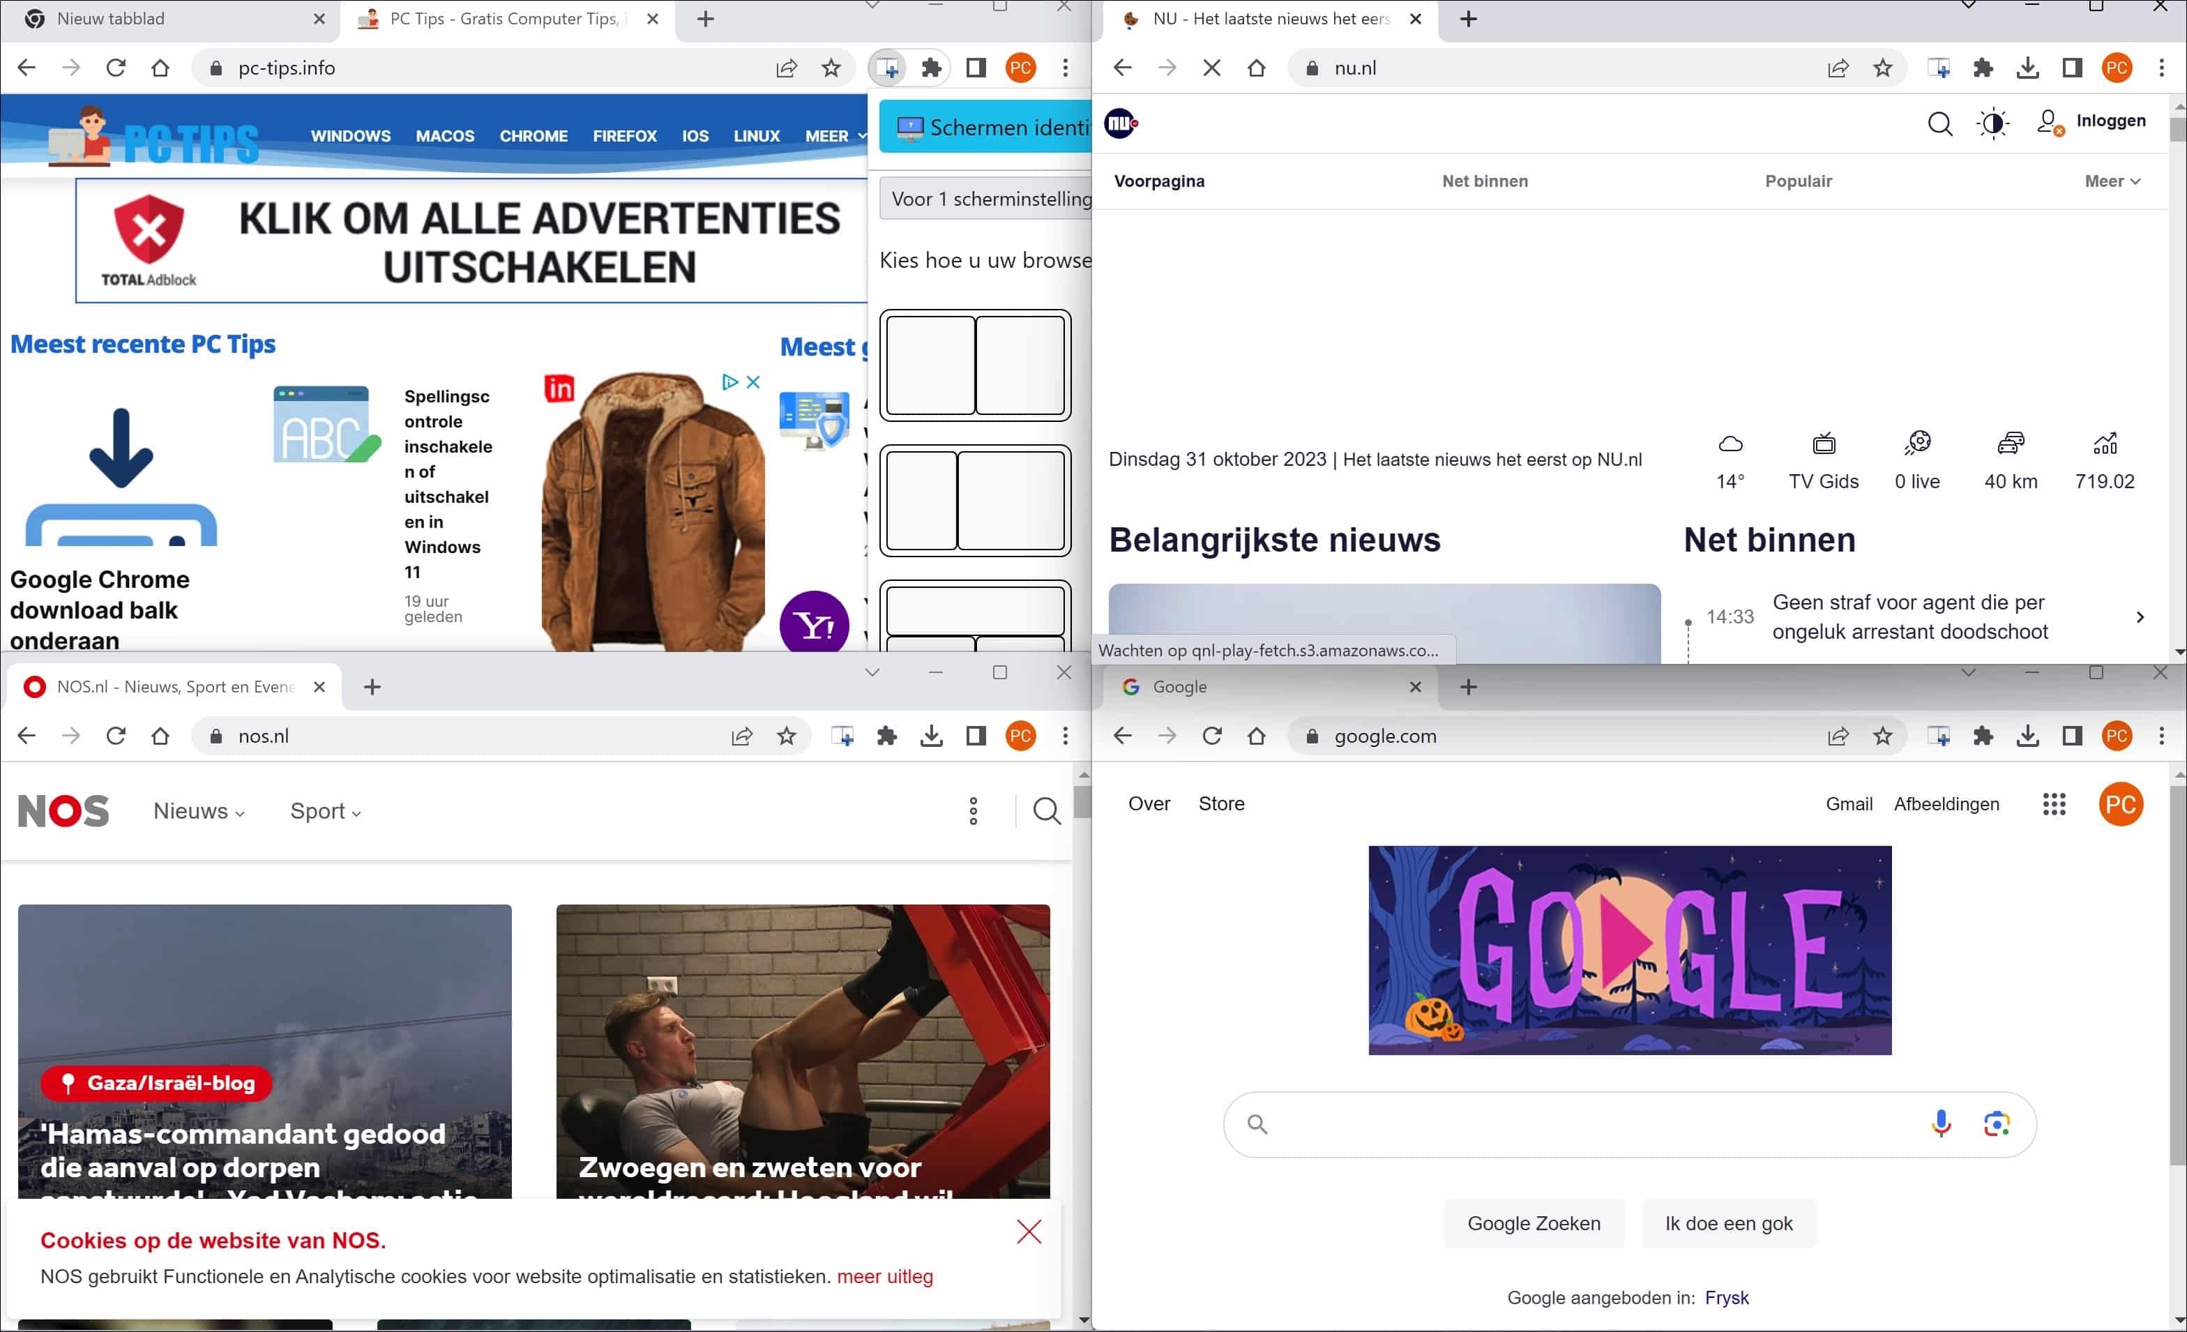Open the Downloads icon in the NU.nl window
2187x1332 pixels.
2027,68
